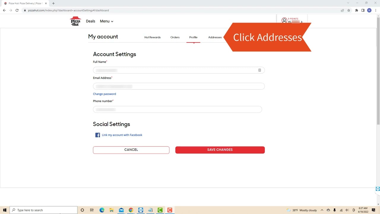Click the Cortana circle icon on taskbar

point(82,210)
